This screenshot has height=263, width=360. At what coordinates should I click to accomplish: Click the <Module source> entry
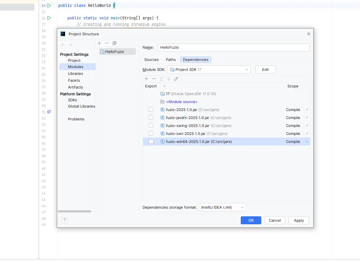coord(182,102)
